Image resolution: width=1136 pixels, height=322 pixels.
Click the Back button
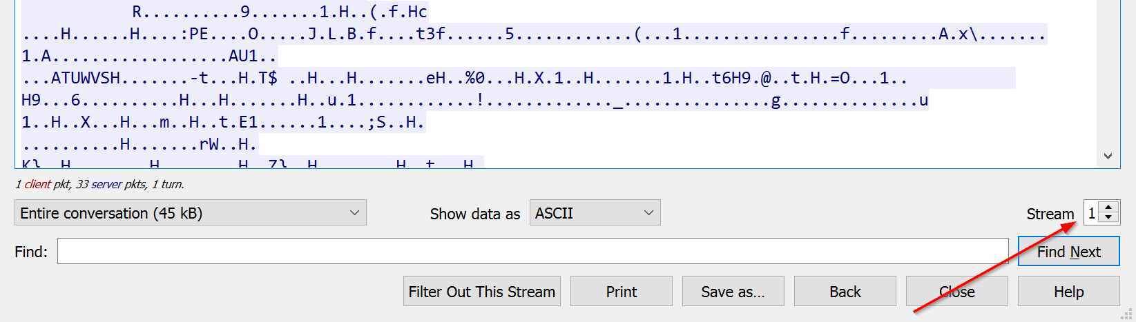click(845, 292)
